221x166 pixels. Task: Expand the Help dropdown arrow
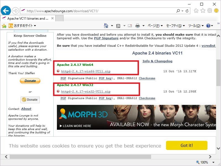click(x=212, y=26)
